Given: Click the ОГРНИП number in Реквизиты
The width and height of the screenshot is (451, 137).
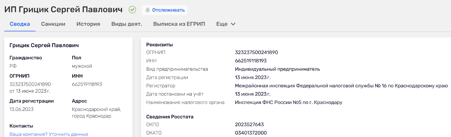Looking at the screenshot, I should pos(256,52).
